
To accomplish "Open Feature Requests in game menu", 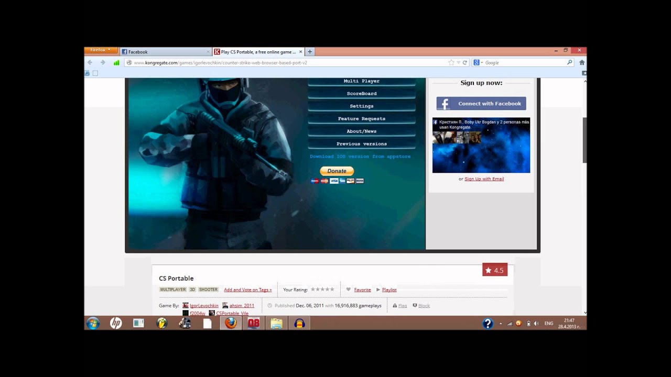I will pos(362,119).
